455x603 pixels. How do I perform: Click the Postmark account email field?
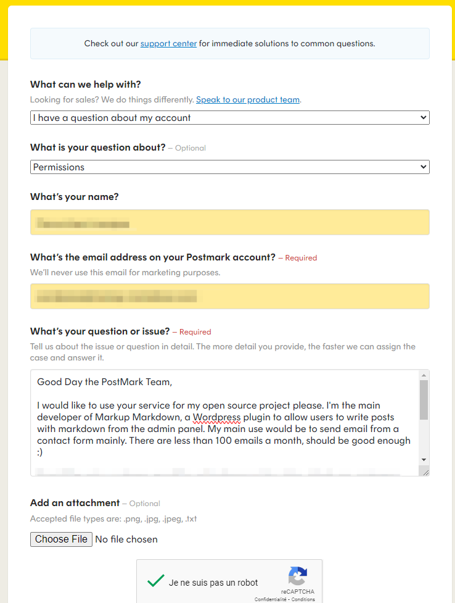click(x=229, y=296)
